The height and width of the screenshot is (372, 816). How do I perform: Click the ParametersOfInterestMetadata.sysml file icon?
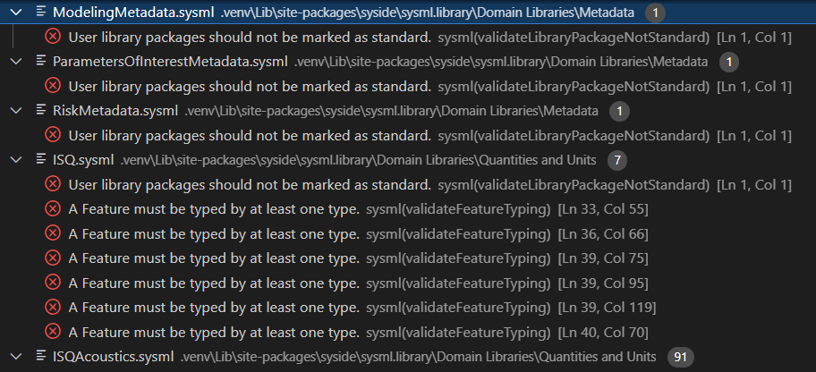point(41,61)
